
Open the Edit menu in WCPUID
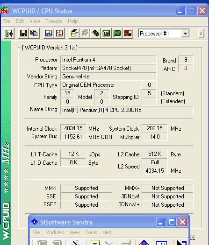click(x=20, y=21)
